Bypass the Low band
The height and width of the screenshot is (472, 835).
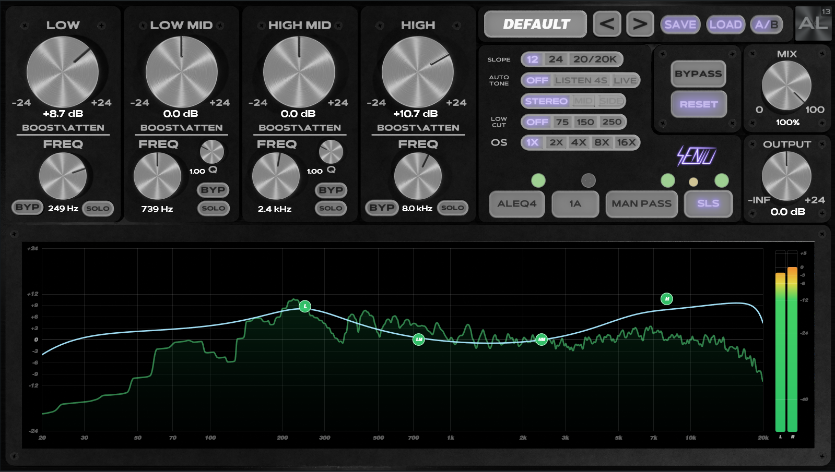pyautogui.click(x=27, y=208)
